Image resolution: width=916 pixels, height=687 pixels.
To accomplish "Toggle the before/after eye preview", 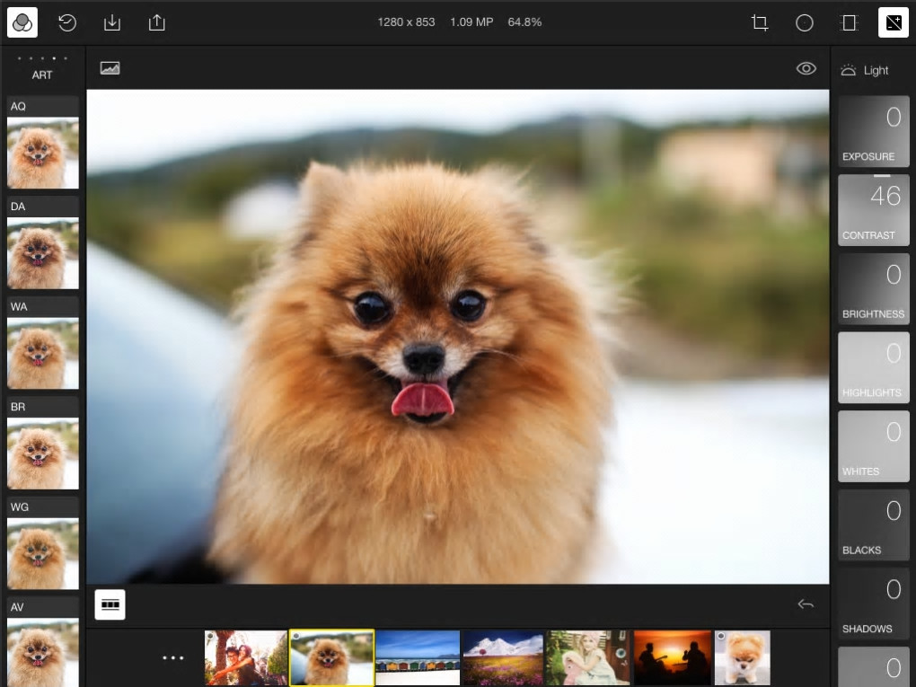I will [x=806, y=68].
